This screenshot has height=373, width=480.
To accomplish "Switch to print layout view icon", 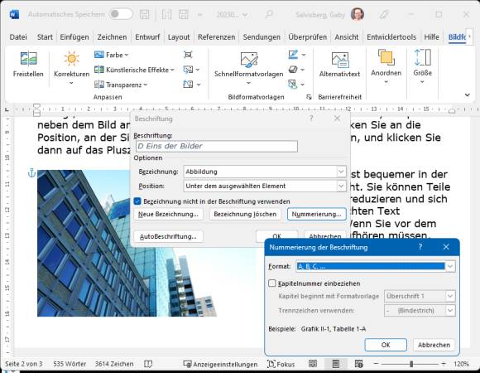I will pos(335,364).
